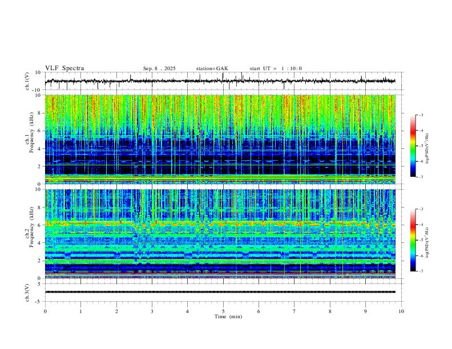Click the orange 6 kHz band in ch.2
This screenshot has height=349, width=452.
[220, 223]
